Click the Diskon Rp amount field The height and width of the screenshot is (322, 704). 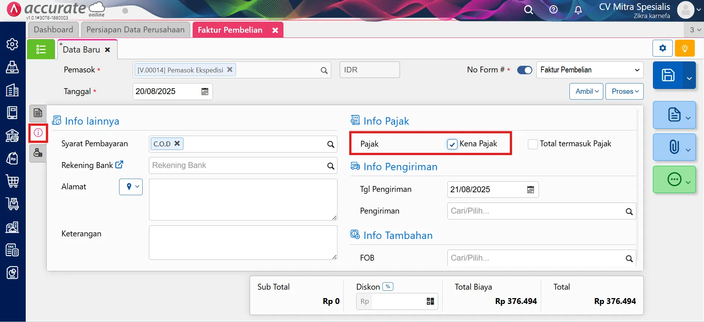(397, 301)
